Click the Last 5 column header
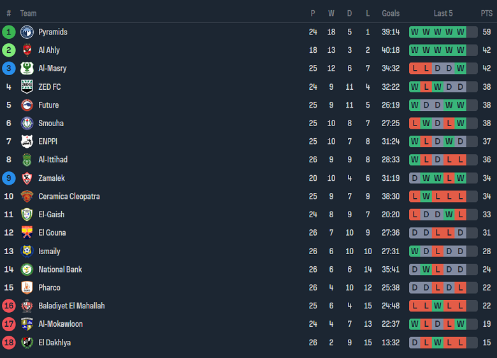Screen dimensions: 497x358 pos(443,13)
